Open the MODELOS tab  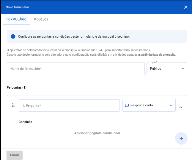pyautogui.click(x=41, y=19)
